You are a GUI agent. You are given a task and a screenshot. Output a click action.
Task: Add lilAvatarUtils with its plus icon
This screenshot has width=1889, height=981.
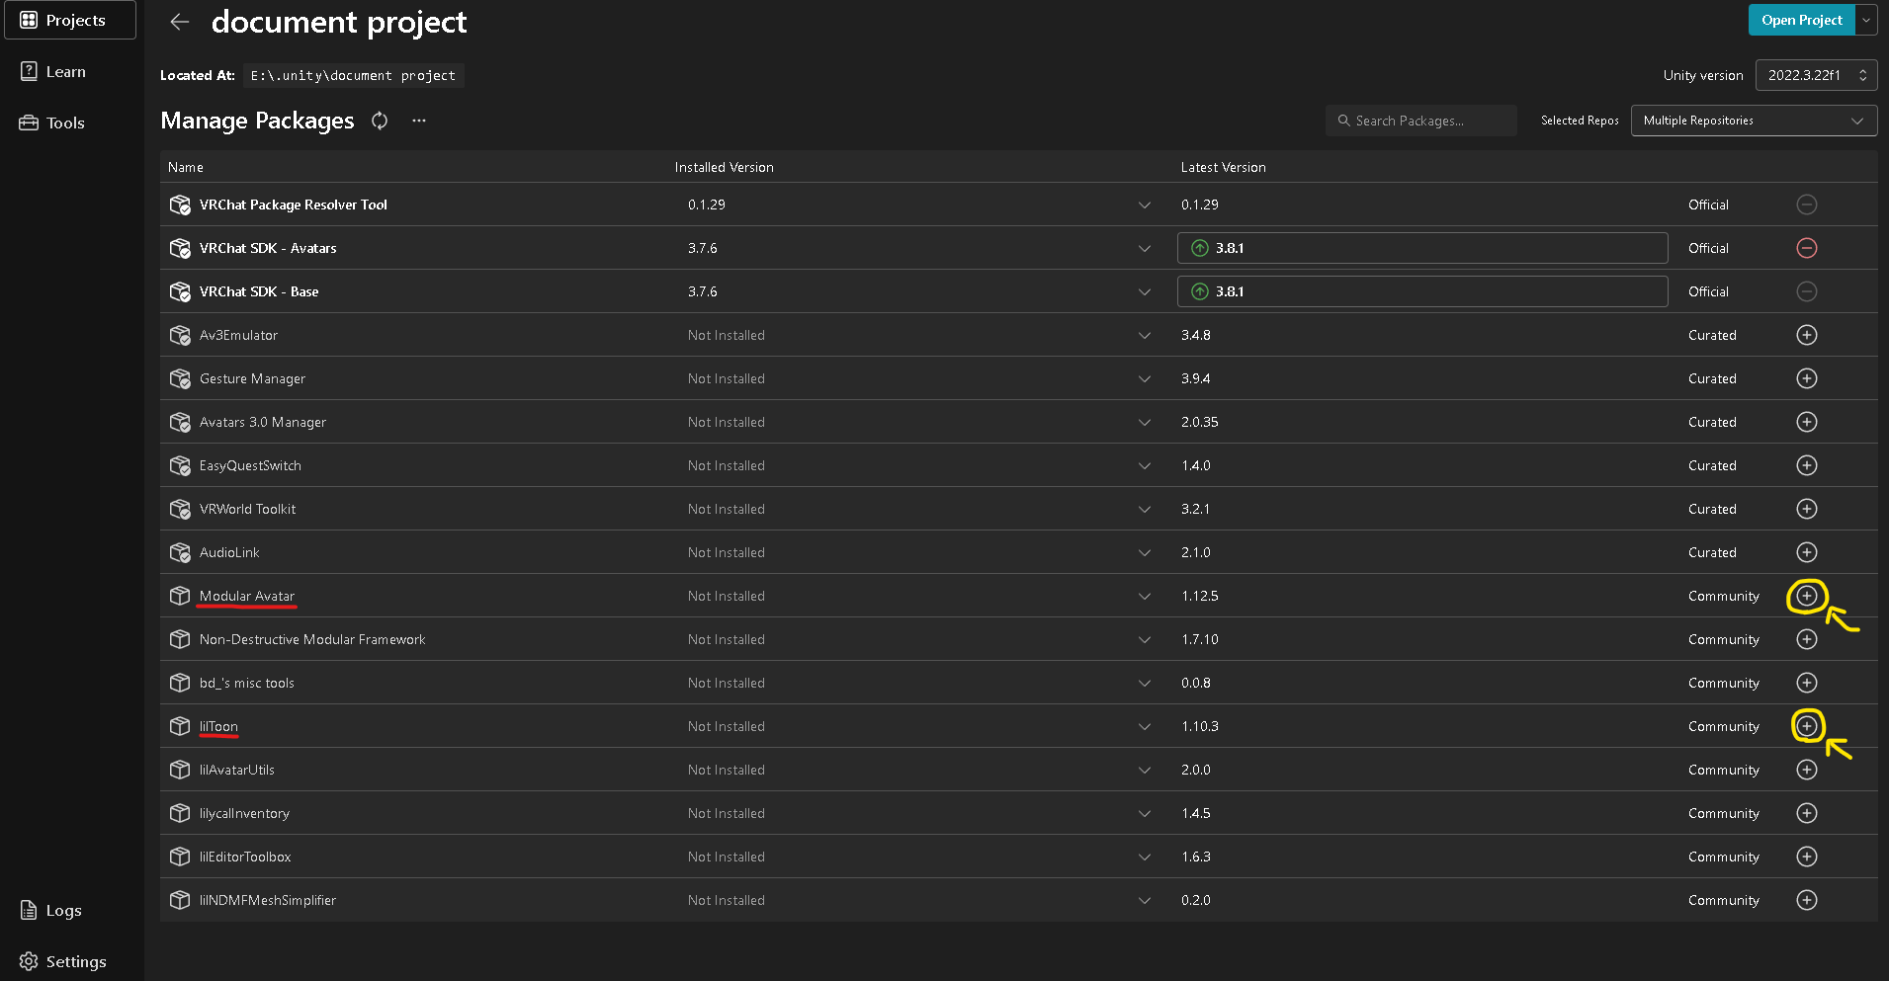tap(1807, 770)
